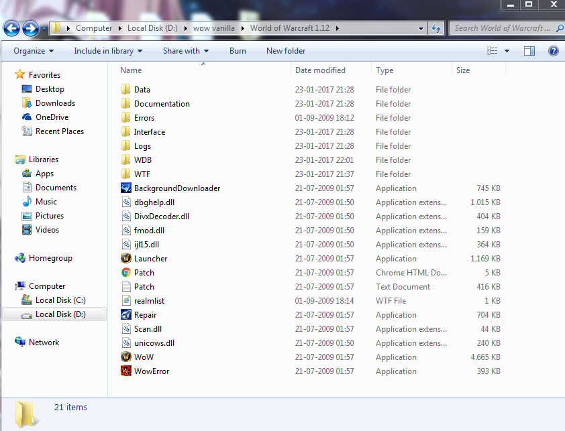Select the Patch Chrome HTML document
This screenshot has width=565, height=431.
tap(144, 273)
